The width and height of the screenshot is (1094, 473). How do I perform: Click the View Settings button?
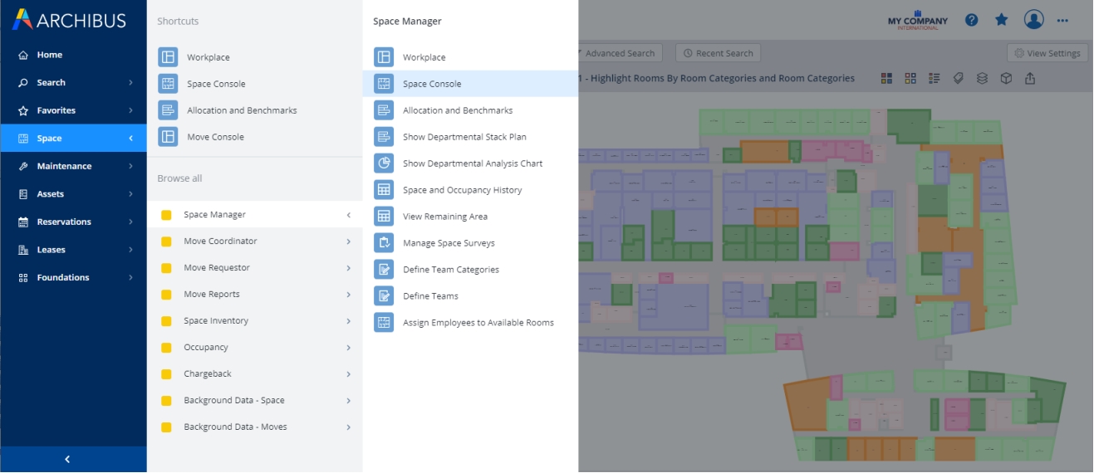tap(1046, 53)
